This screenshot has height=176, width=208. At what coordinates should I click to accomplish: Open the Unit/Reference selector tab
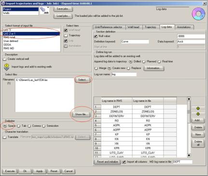click(x=109, y=27)
